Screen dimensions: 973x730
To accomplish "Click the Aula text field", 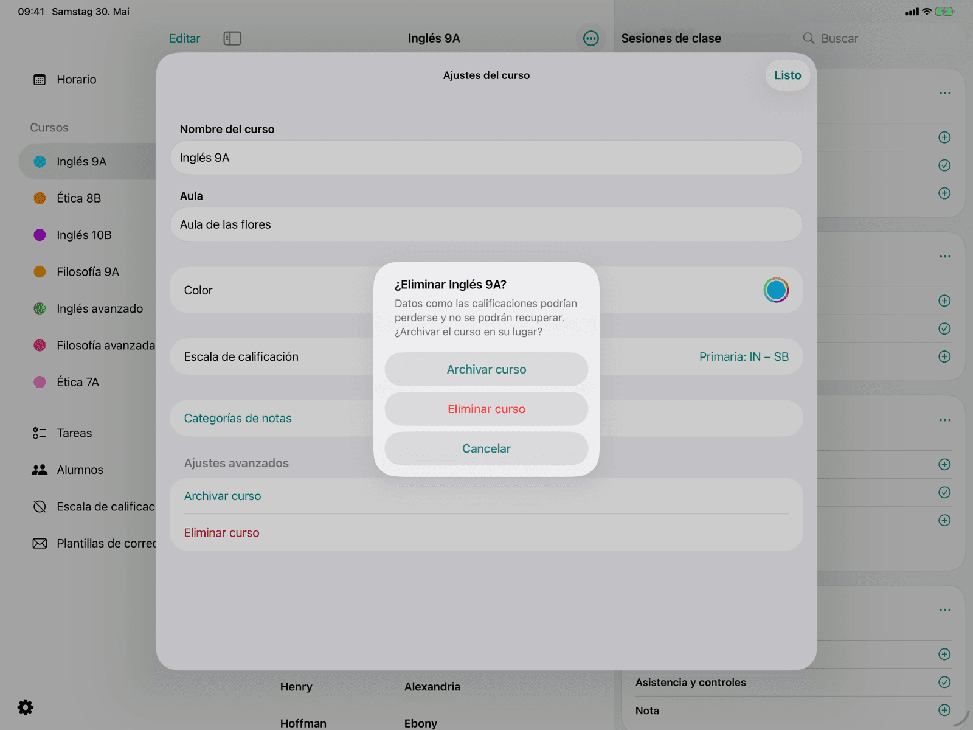I will point(486,224).
